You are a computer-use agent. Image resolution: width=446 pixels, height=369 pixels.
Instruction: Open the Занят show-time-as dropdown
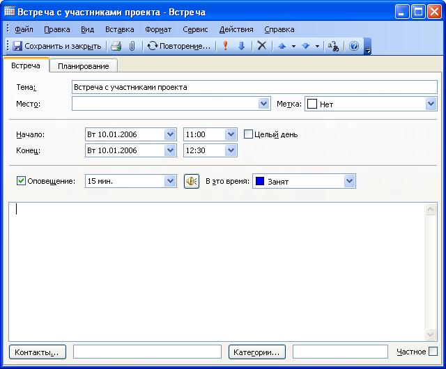tap(349, 181)
